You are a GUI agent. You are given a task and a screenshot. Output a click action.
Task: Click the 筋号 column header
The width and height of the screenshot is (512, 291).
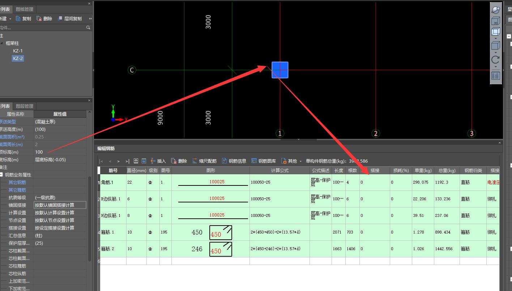click(x=113, y=170)
